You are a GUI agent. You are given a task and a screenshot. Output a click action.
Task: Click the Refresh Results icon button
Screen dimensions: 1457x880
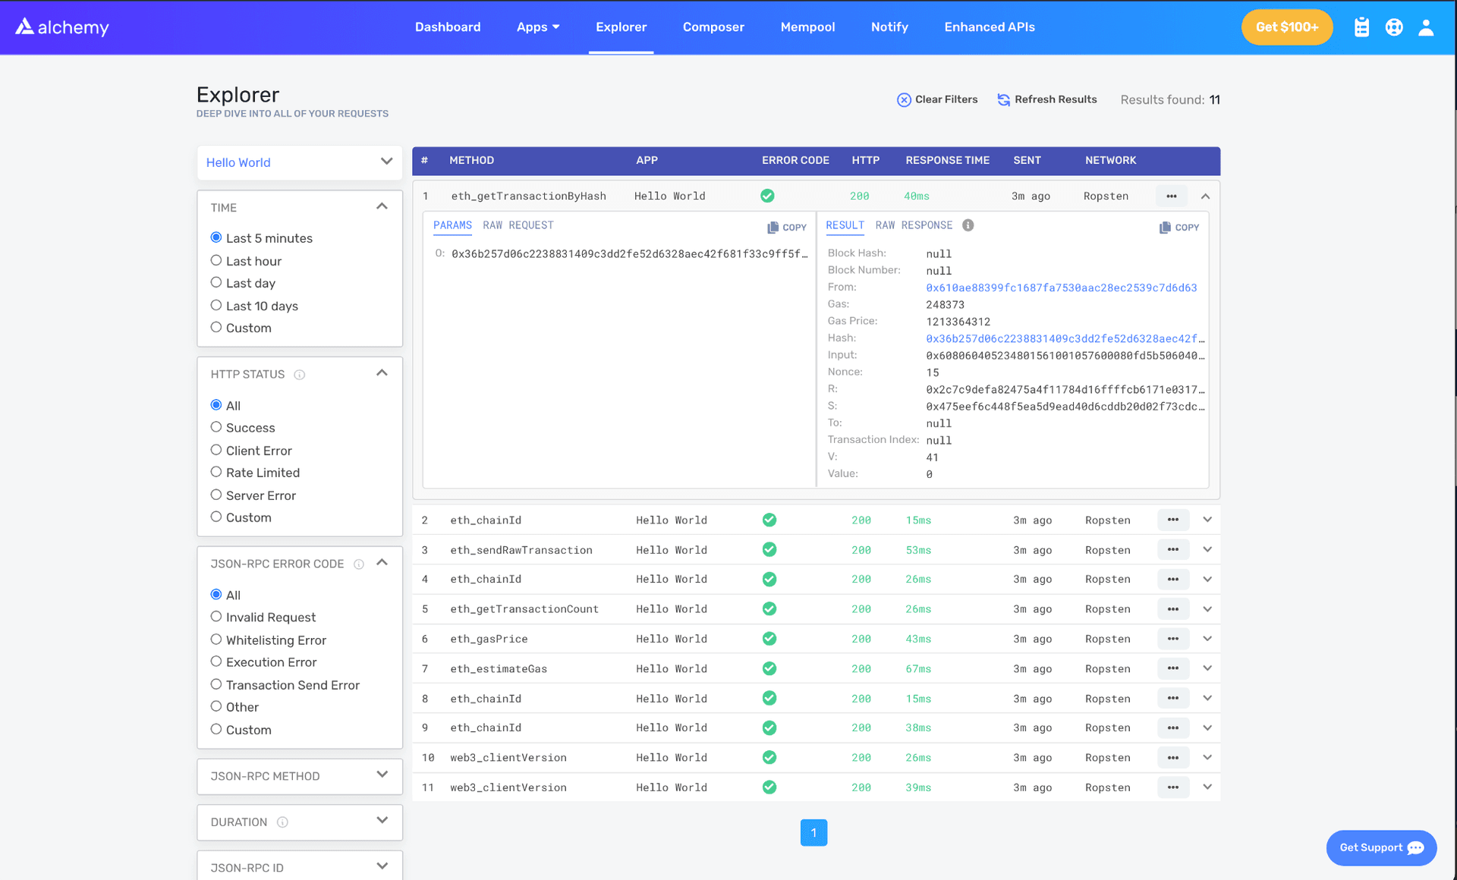[x=1001, y=99]
